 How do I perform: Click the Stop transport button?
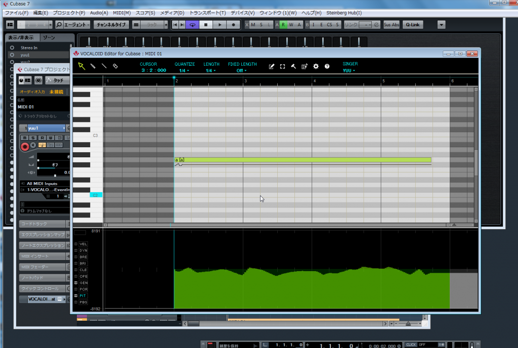[206, 25]
